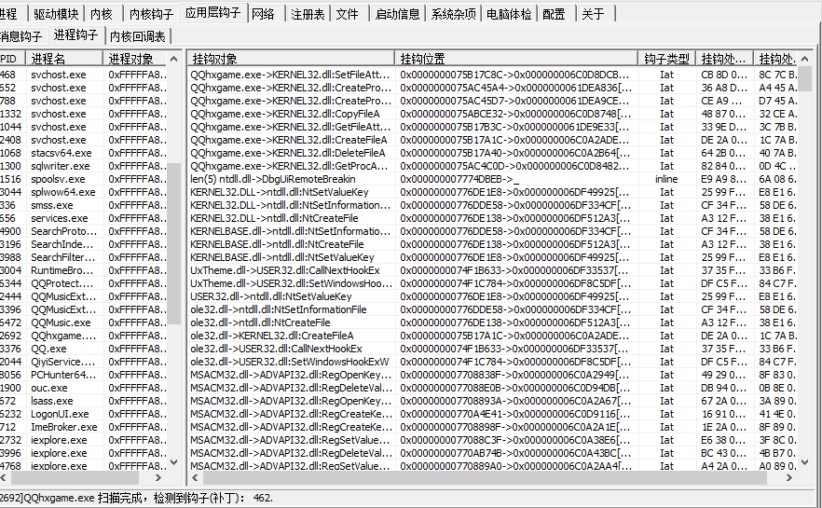
Task: Select ImeBroker.exe process row
Action: (x=83, y=427)
